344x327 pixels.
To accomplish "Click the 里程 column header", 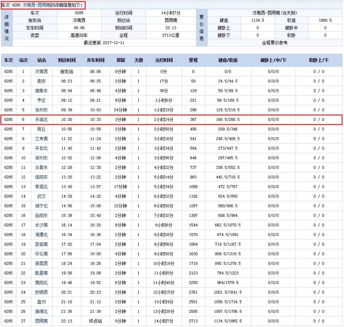I will click(x=193, y=60).
